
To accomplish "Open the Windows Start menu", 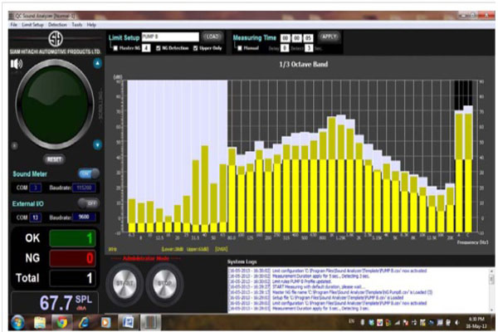I will pos(16,321).
